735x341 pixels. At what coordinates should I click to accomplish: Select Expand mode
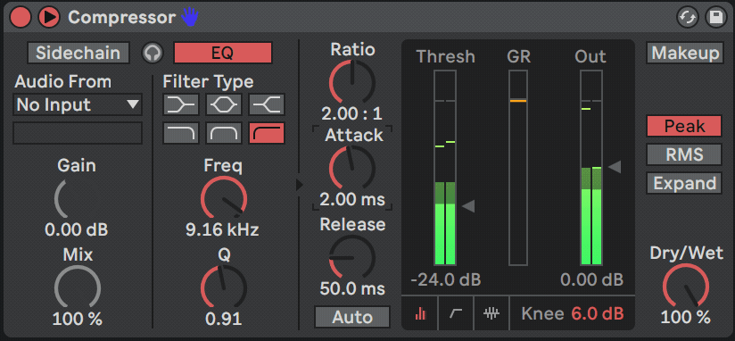pyautogui.click(x=684, y=183)
